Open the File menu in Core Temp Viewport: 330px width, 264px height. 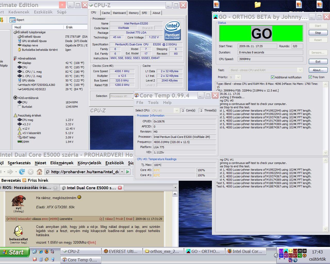pyautogui.click(x=140, y=103)
